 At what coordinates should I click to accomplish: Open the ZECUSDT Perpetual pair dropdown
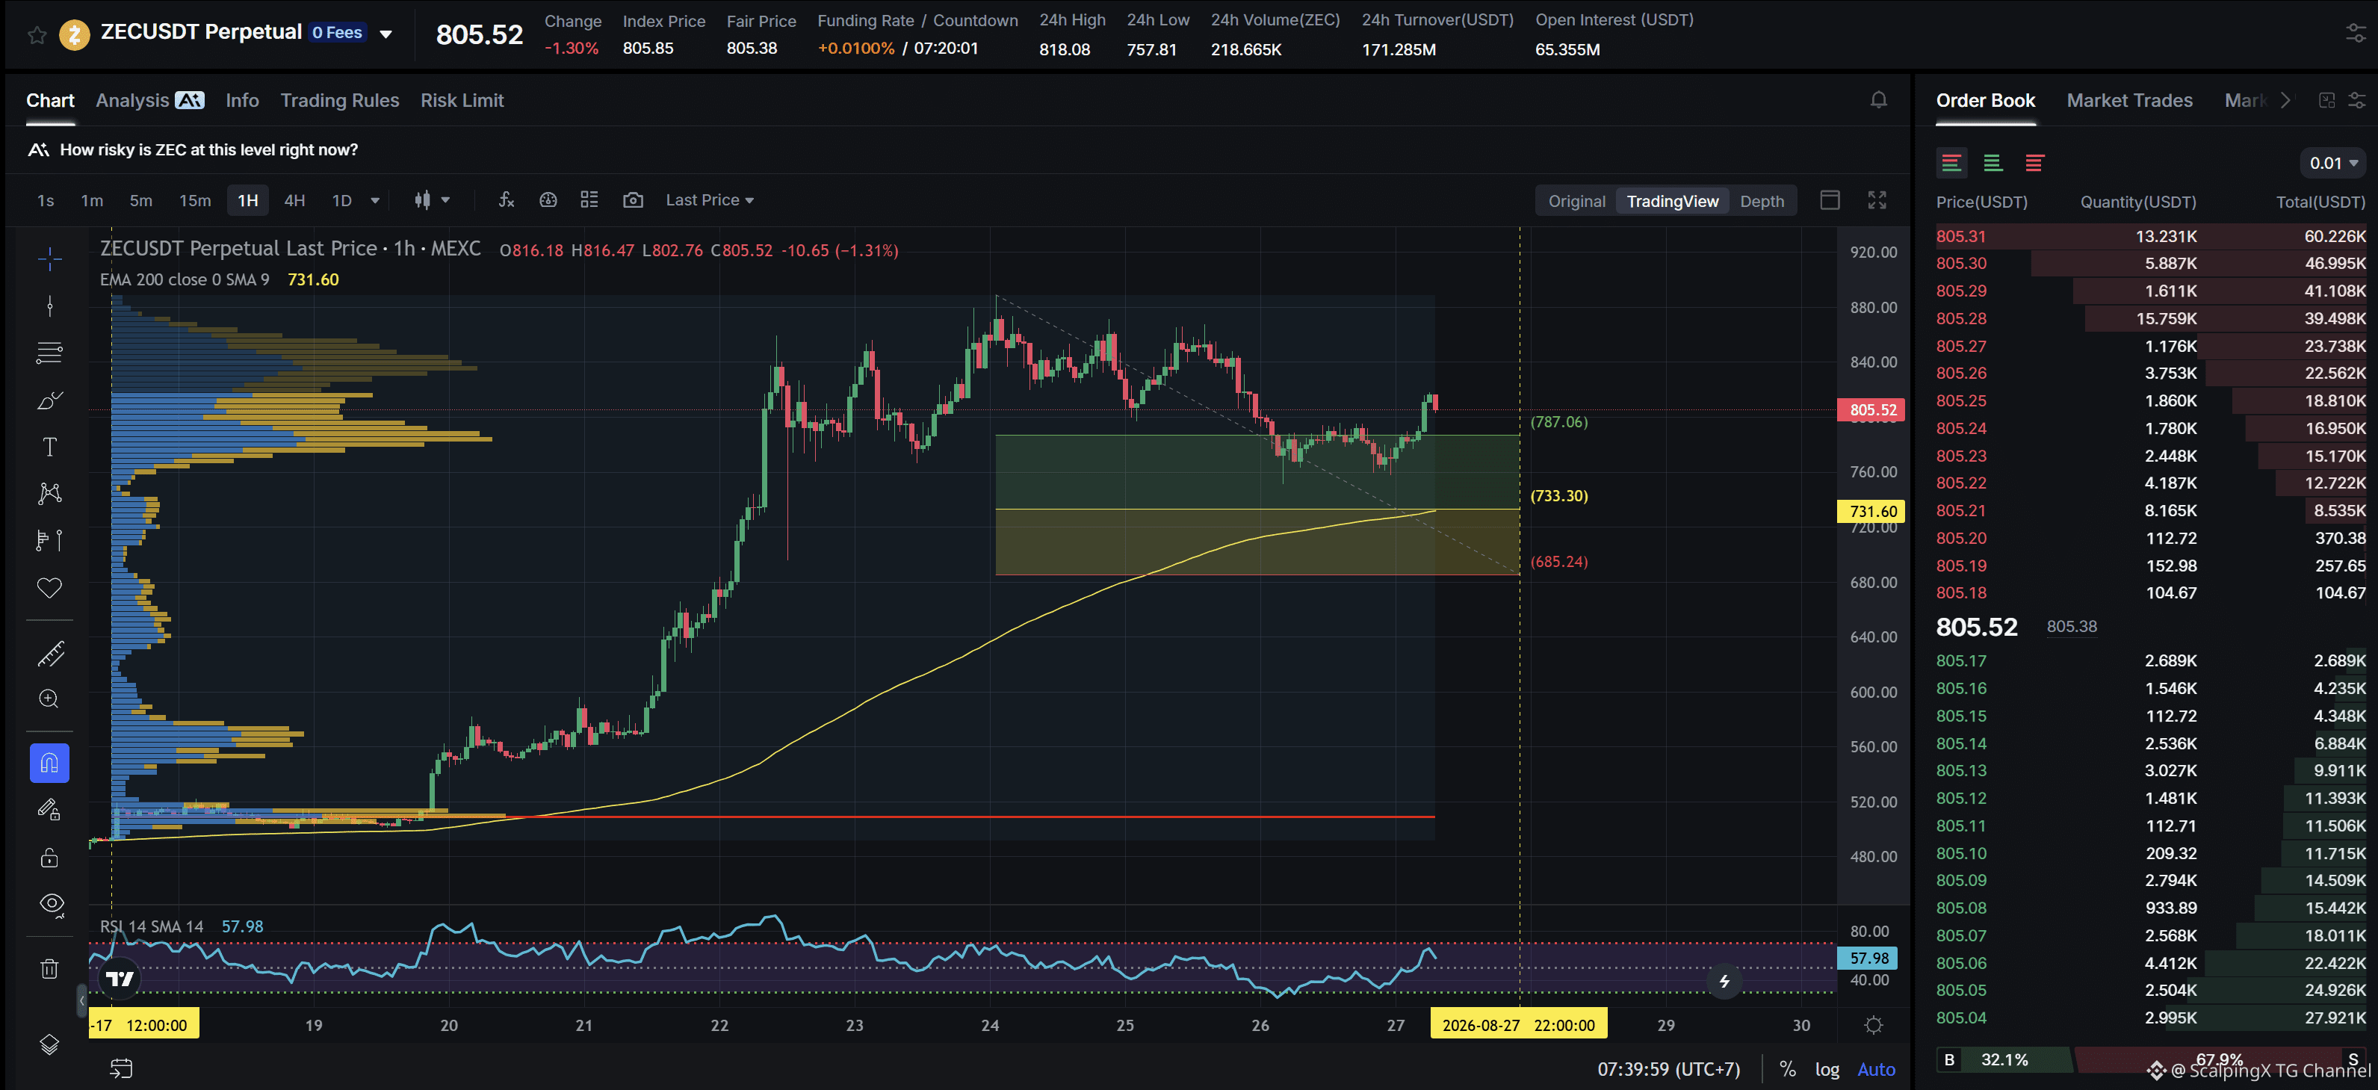pyautogui.click(x=386, y=34)
